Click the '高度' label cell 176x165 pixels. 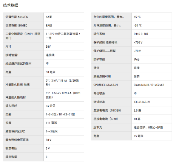tap(23, 72)
